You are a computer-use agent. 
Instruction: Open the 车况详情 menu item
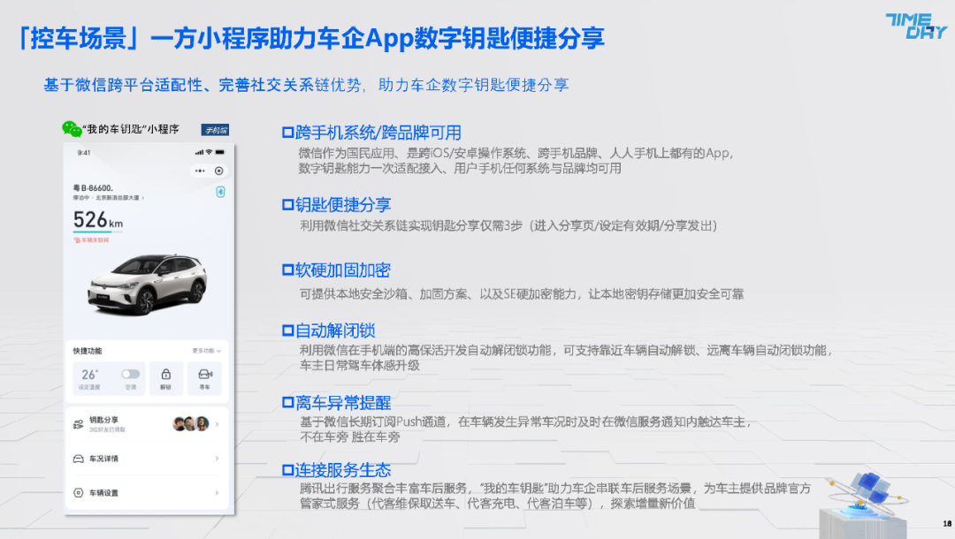tap(104, 459)
